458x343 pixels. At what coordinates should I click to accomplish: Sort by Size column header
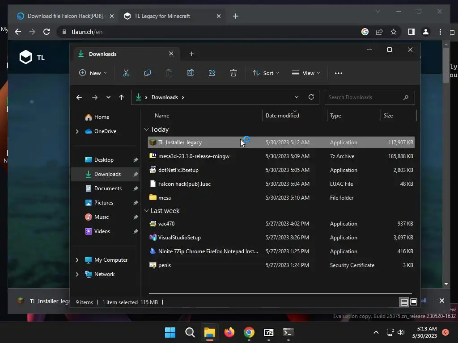click(398, 116)
